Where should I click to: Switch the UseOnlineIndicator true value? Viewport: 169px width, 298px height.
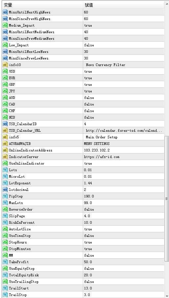click(124, 163)
